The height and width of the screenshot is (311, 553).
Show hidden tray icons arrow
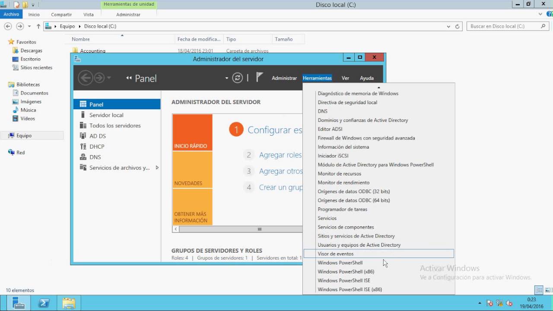pos(480,303)
